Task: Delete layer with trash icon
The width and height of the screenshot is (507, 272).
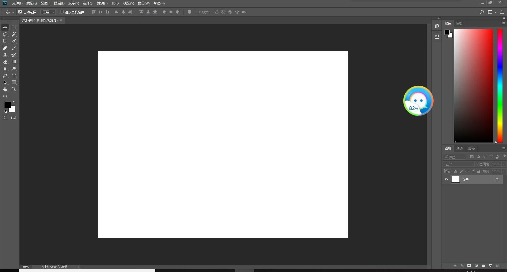Action: pyautogui.click(x=497, y=266)
